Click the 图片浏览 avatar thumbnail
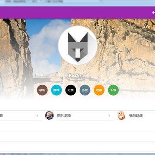Viewport: 155px width, 155px height. tap(50, 115)
